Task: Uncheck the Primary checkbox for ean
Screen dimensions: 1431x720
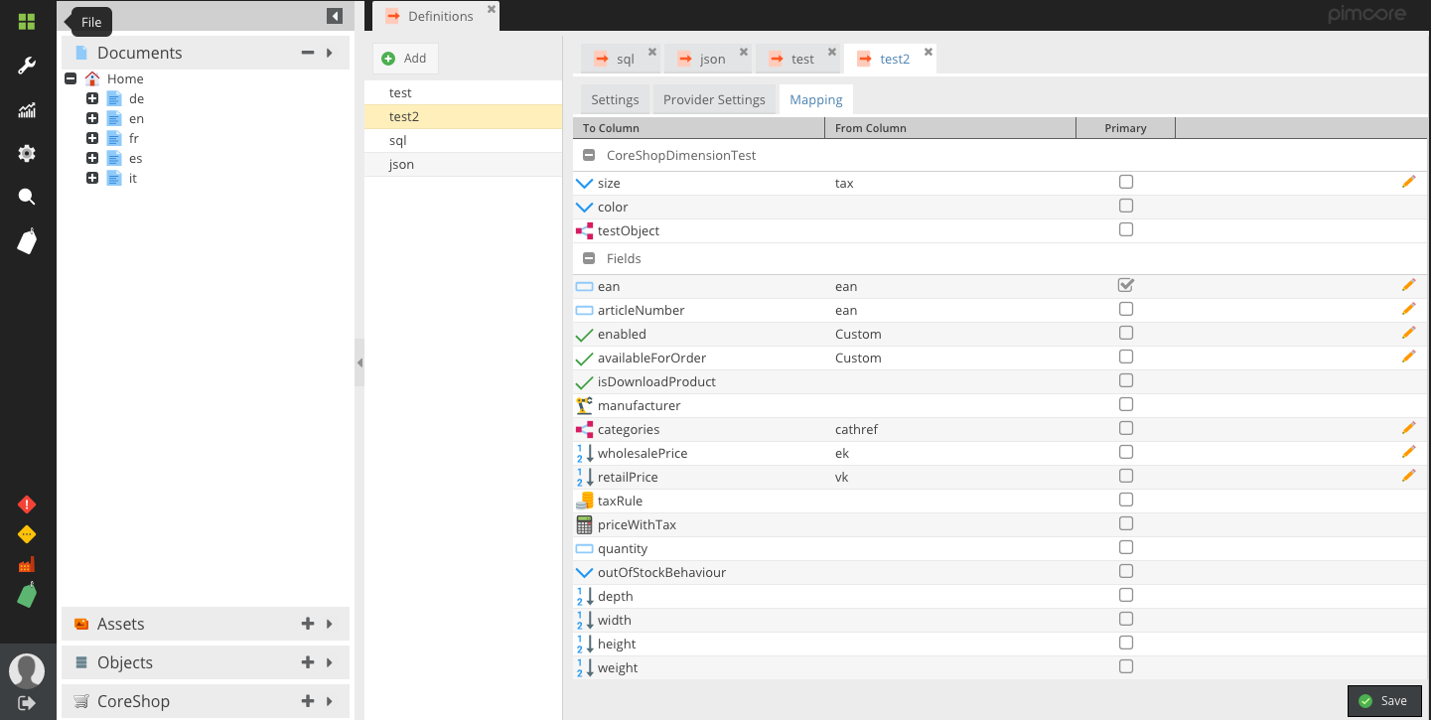Action: tap(1125, 285)
